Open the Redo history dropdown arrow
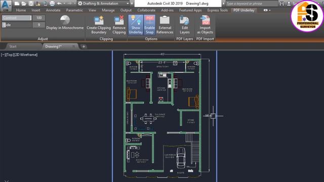The height and width of the screenshot is (182, 324). pyautogui.click(x=74, y=4)
